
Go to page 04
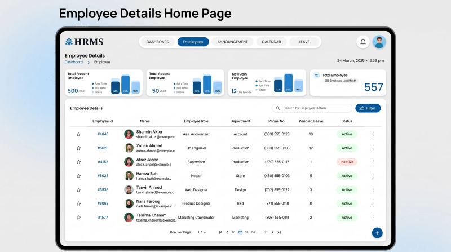click(253, 232)
